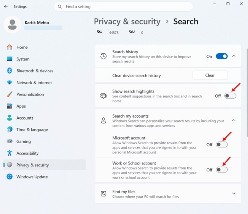This screenshot has width=248, height=214.
Task: Click the 'Microsoft account' heading text
Action: pyautogui.click(x=129, y=138)
